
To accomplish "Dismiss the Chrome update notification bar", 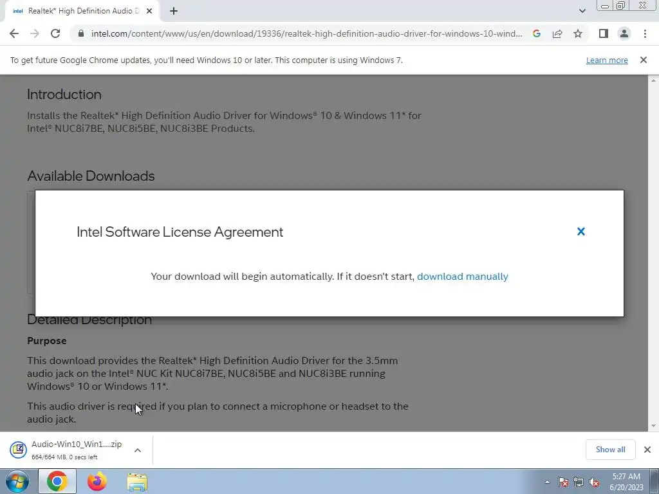I will [643, 60].
